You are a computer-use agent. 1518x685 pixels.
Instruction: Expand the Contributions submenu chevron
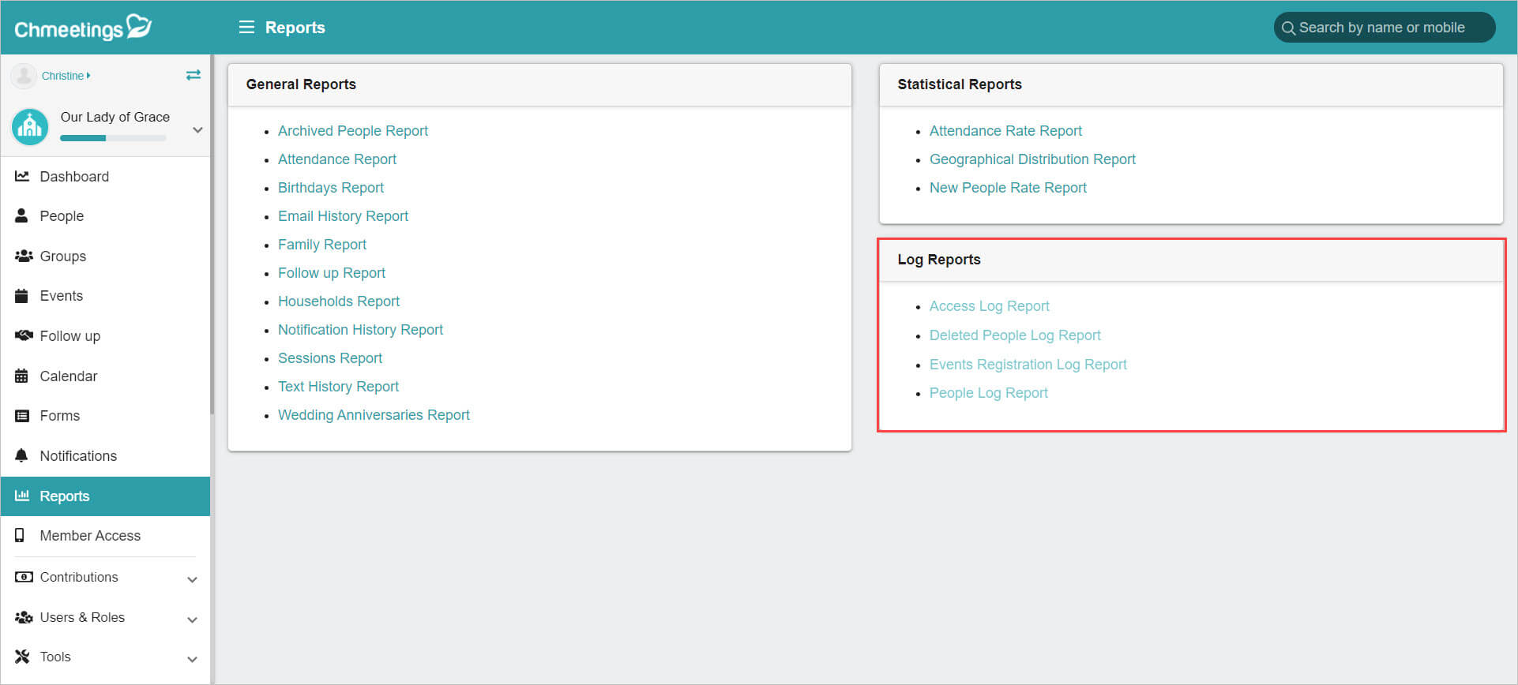click(192, 579)
